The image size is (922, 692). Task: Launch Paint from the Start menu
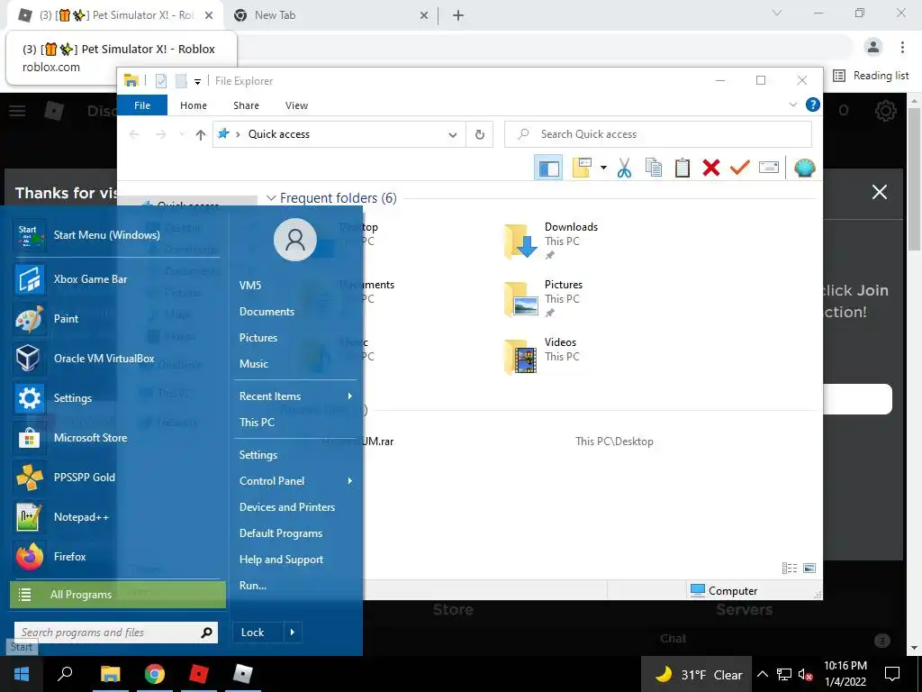[x=116, y=318]
